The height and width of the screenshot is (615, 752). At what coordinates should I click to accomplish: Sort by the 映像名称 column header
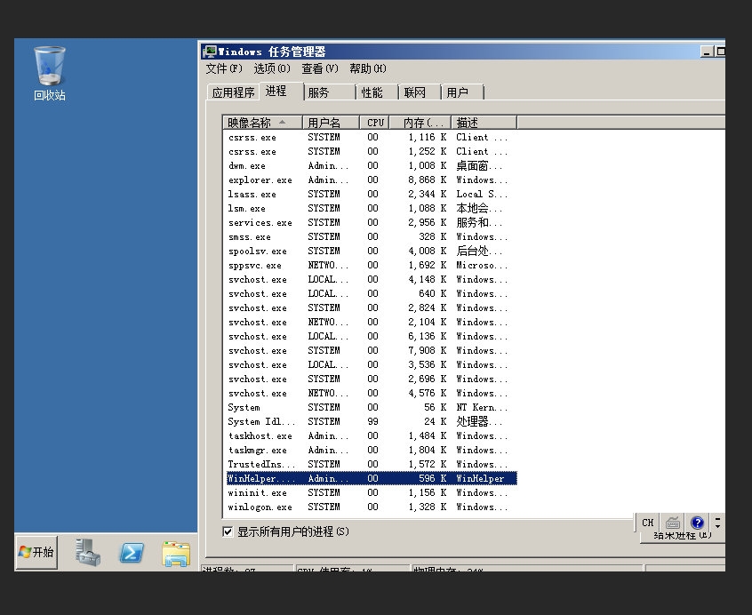click(263, 123)
